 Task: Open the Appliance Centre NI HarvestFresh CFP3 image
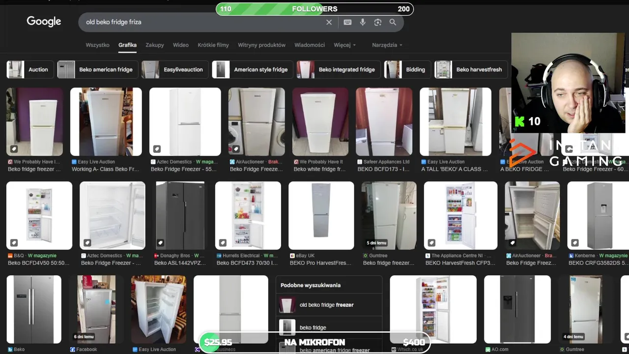coord(460,216)
